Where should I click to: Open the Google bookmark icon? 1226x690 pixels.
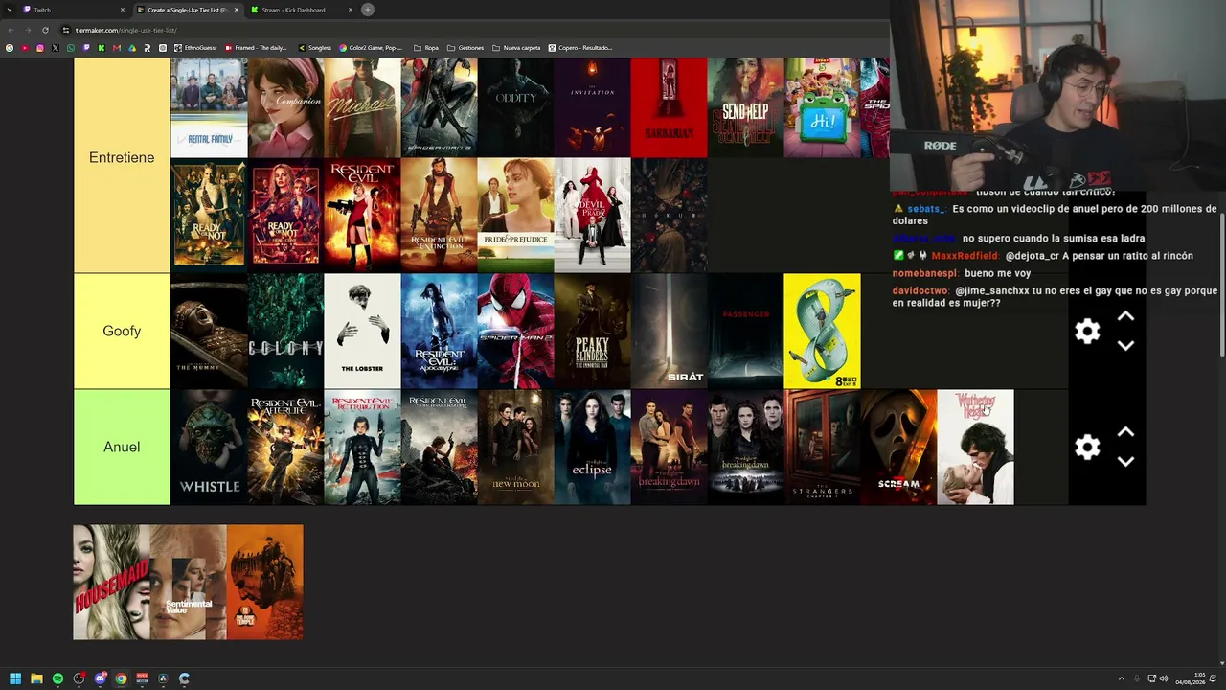pos(10,48)
